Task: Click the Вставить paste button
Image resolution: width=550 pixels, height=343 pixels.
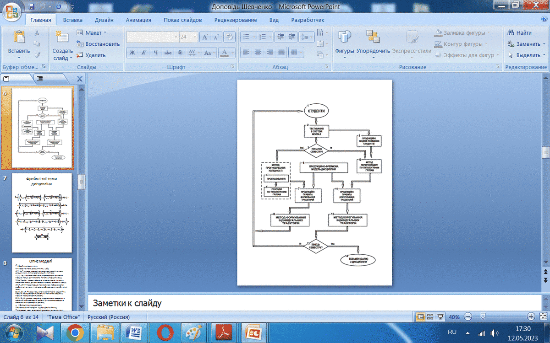Action: (19, 45)
